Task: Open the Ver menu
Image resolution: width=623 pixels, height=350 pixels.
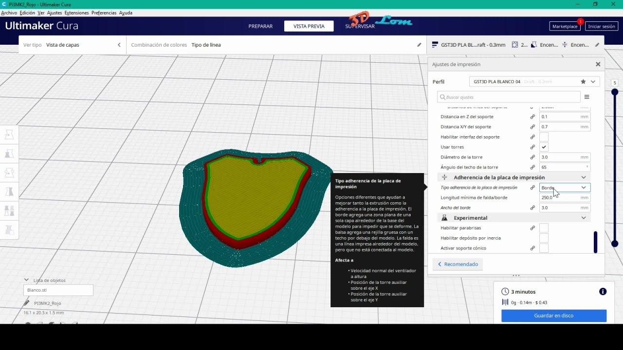Action: tap(41, 13)
